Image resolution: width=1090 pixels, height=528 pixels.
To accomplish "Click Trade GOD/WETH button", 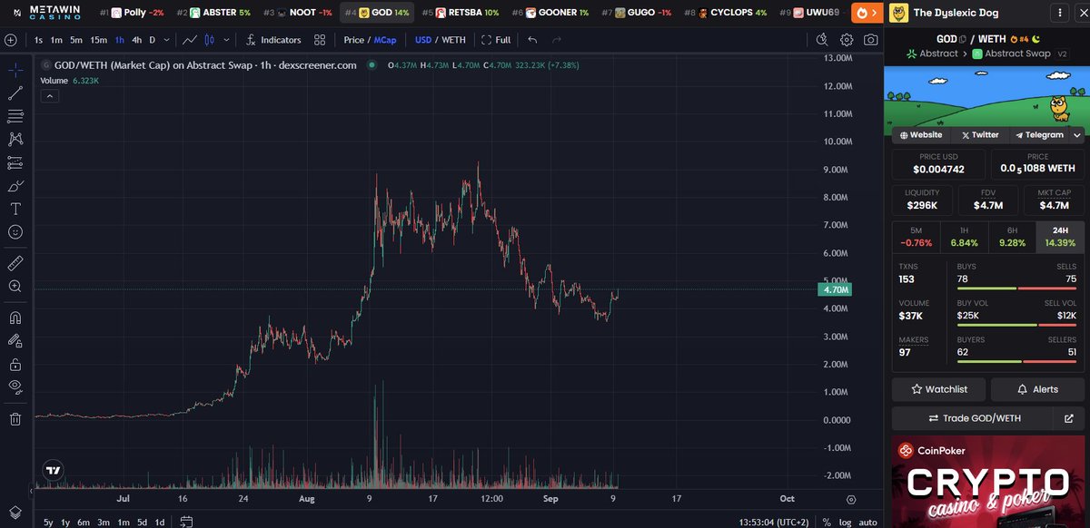I will (974, 418).
